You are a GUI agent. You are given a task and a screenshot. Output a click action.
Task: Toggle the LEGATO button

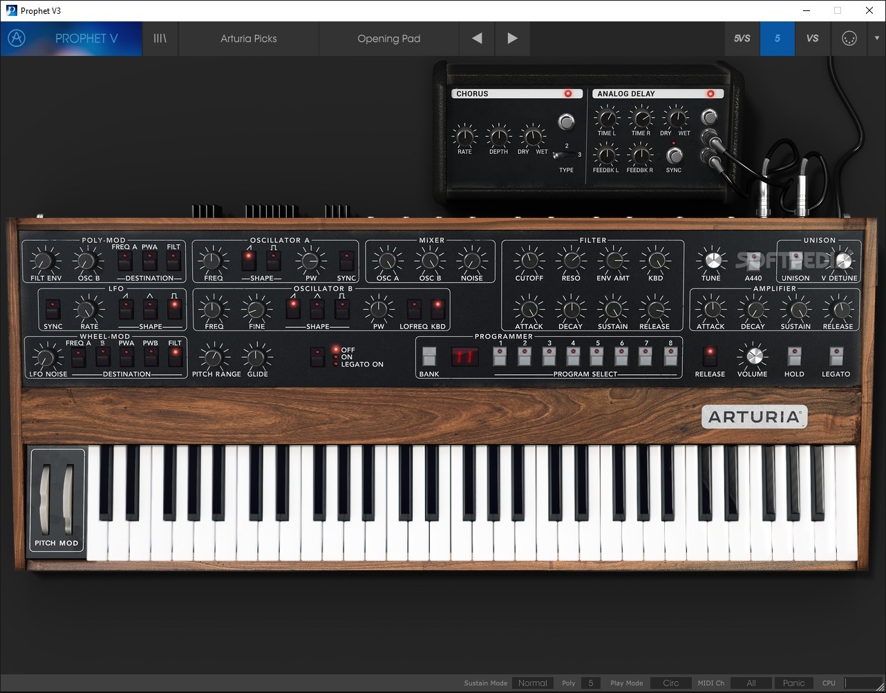(836, 356)
